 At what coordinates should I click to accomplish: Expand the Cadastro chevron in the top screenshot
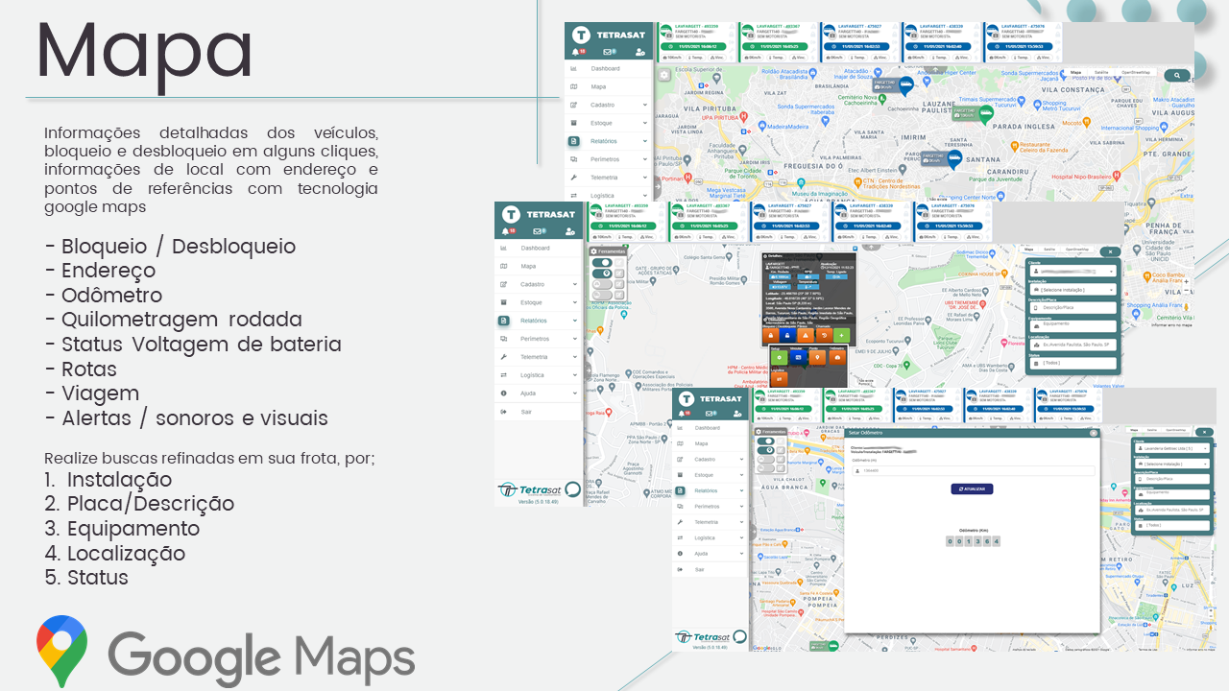click(x=645, y=105)
